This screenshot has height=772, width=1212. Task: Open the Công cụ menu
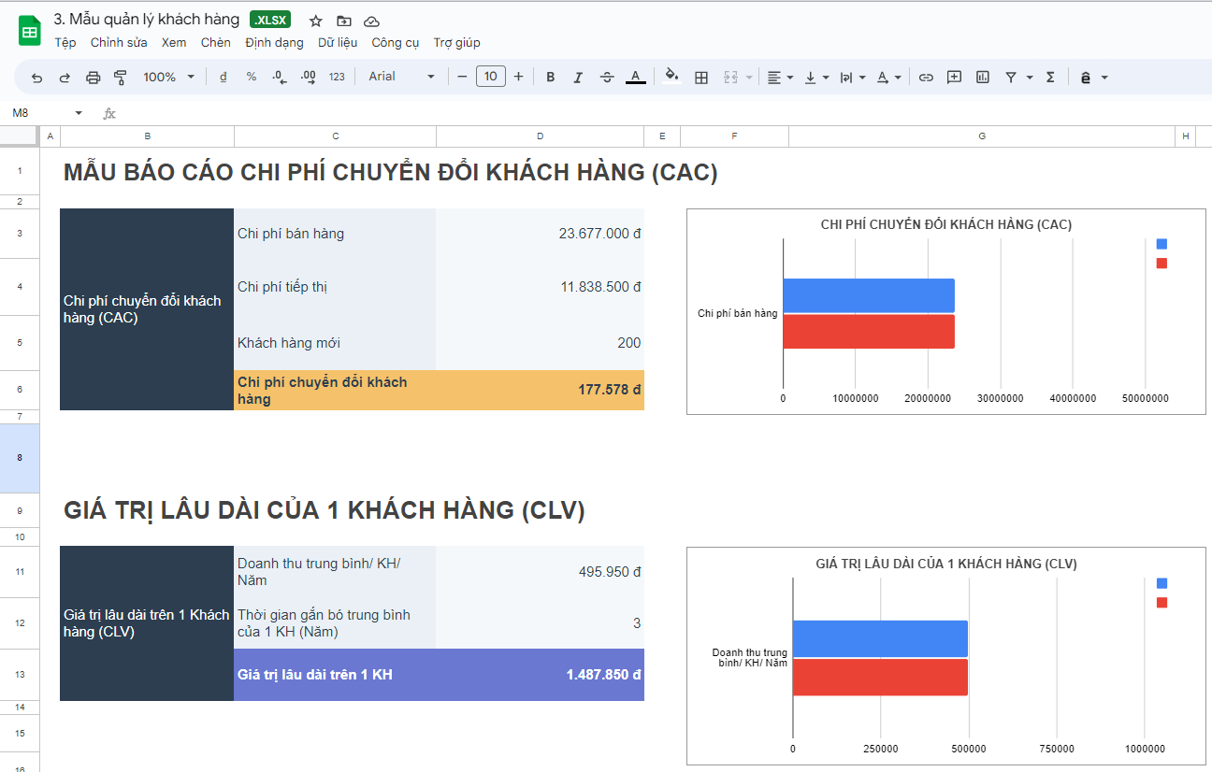[x=396, y=42]
